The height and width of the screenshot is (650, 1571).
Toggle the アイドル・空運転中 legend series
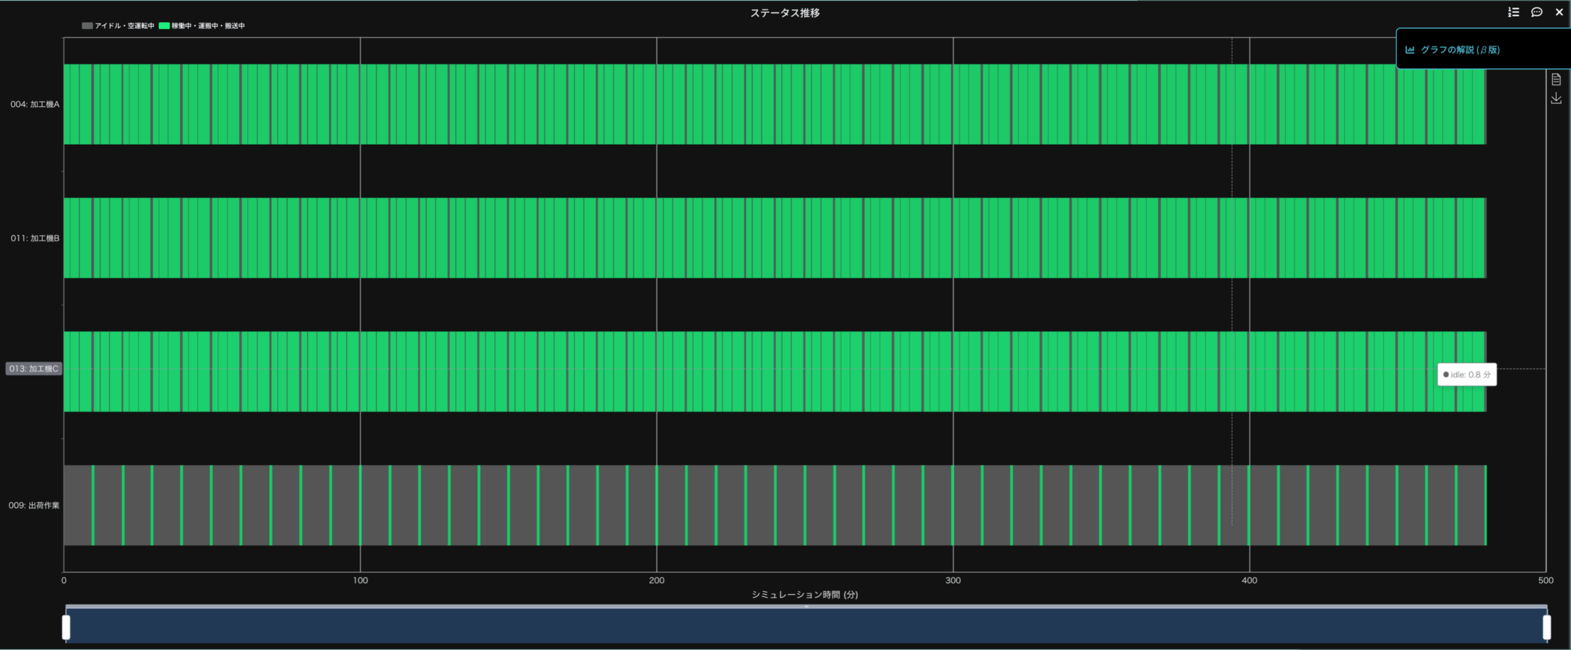click(x=124, y=26)
